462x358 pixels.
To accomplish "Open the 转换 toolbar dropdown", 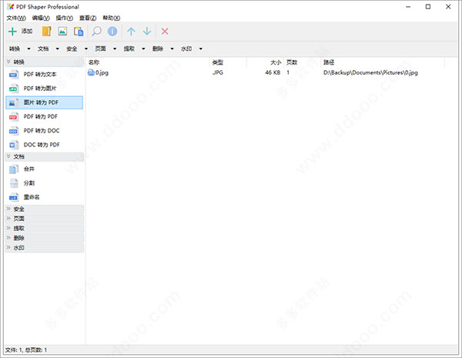I will pyautogui.click(x=29, y=49).
